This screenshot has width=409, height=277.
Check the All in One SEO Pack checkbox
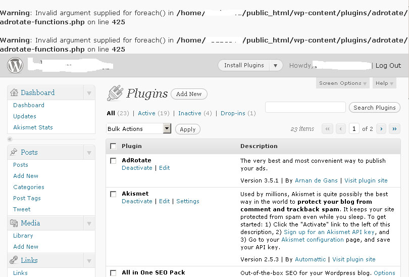click(113, 273)
